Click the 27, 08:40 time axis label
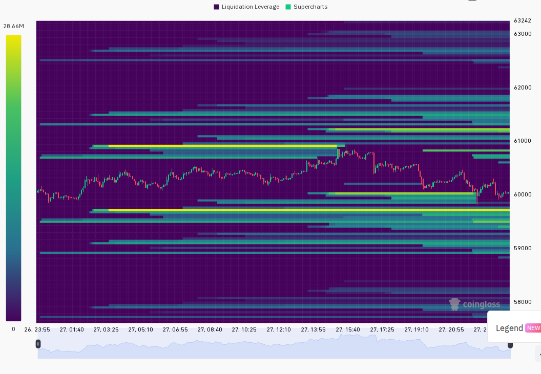The image size is (541, 374). pos(210,329)
